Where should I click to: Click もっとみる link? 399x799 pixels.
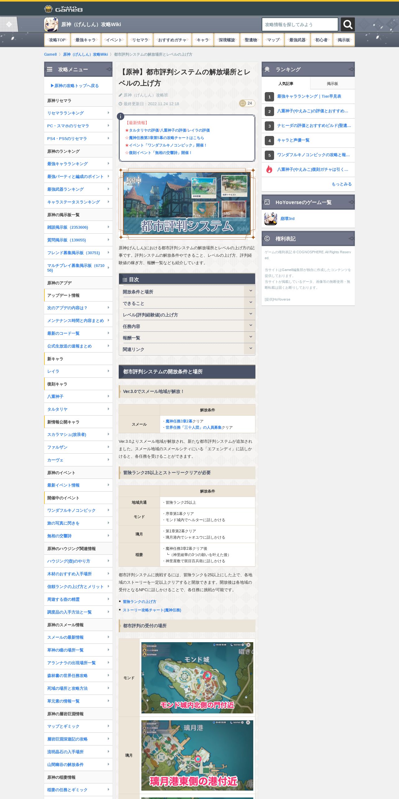pyautogui.click(x=342, y=184)
